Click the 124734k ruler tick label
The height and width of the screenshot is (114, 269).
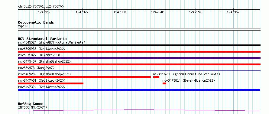point(157,12)
